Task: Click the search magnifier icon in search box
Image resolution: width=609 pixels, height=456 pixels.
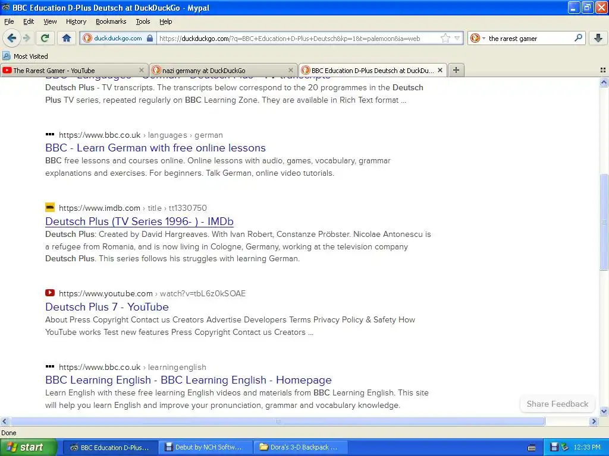Action: [578, 38]
